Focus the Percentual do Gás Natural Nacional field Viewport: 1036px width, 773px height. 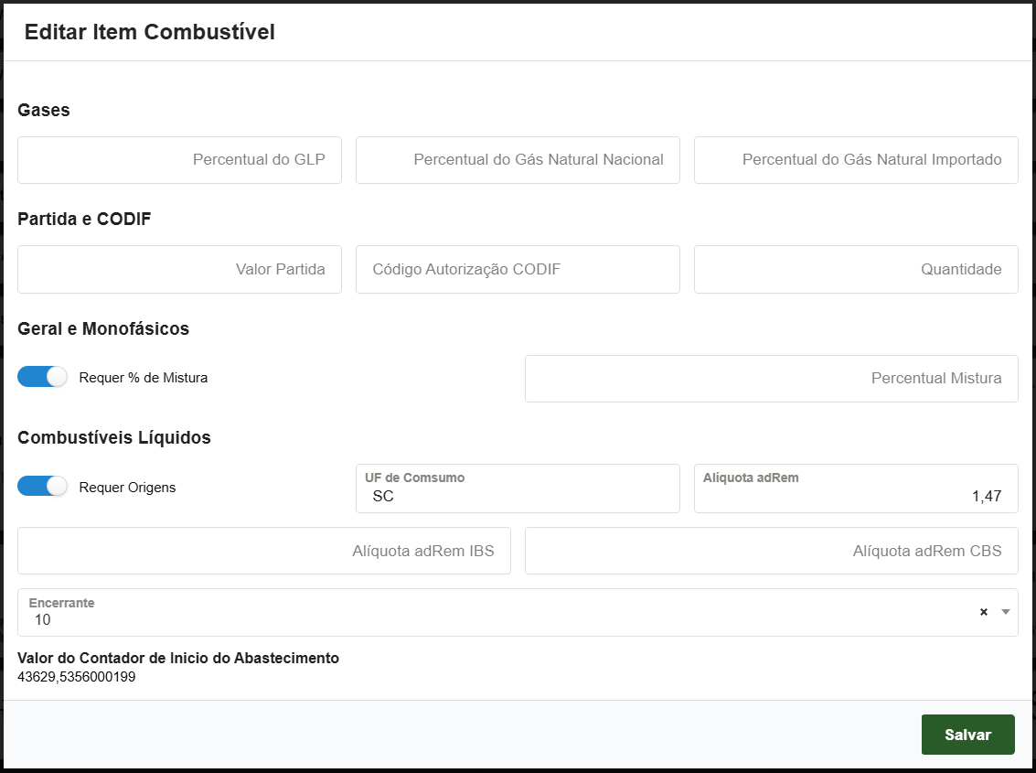click(x=518, y=160)
